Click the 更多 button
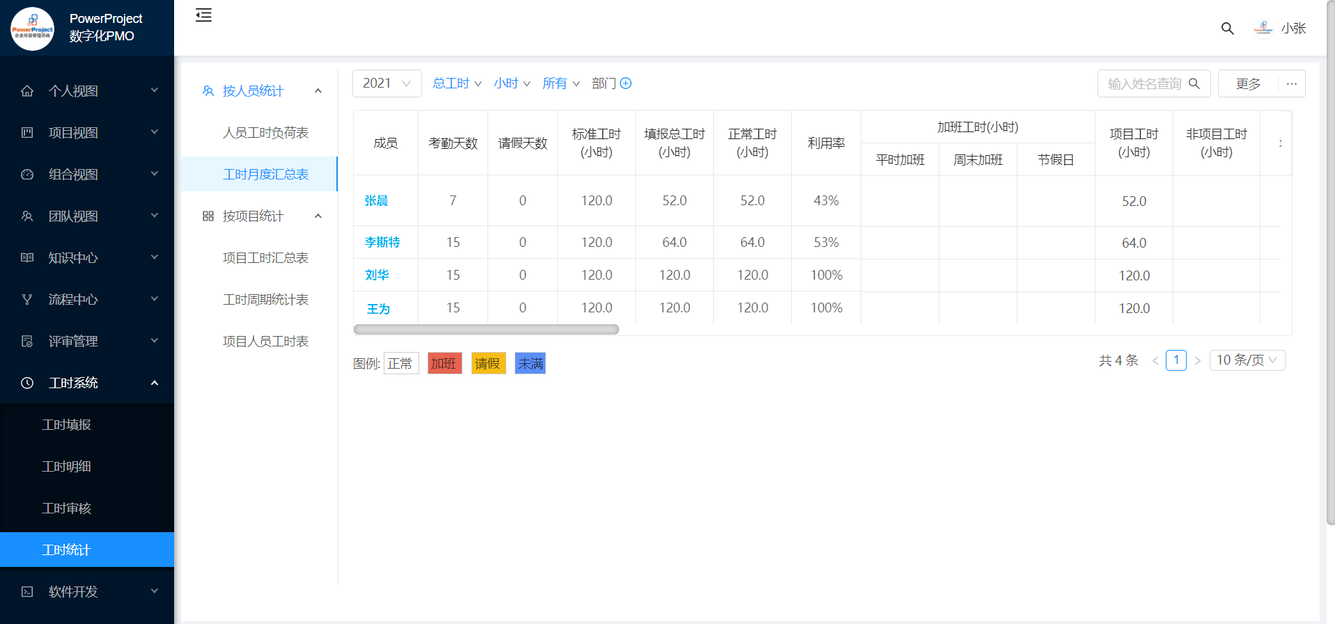 tap(1248, 83)
